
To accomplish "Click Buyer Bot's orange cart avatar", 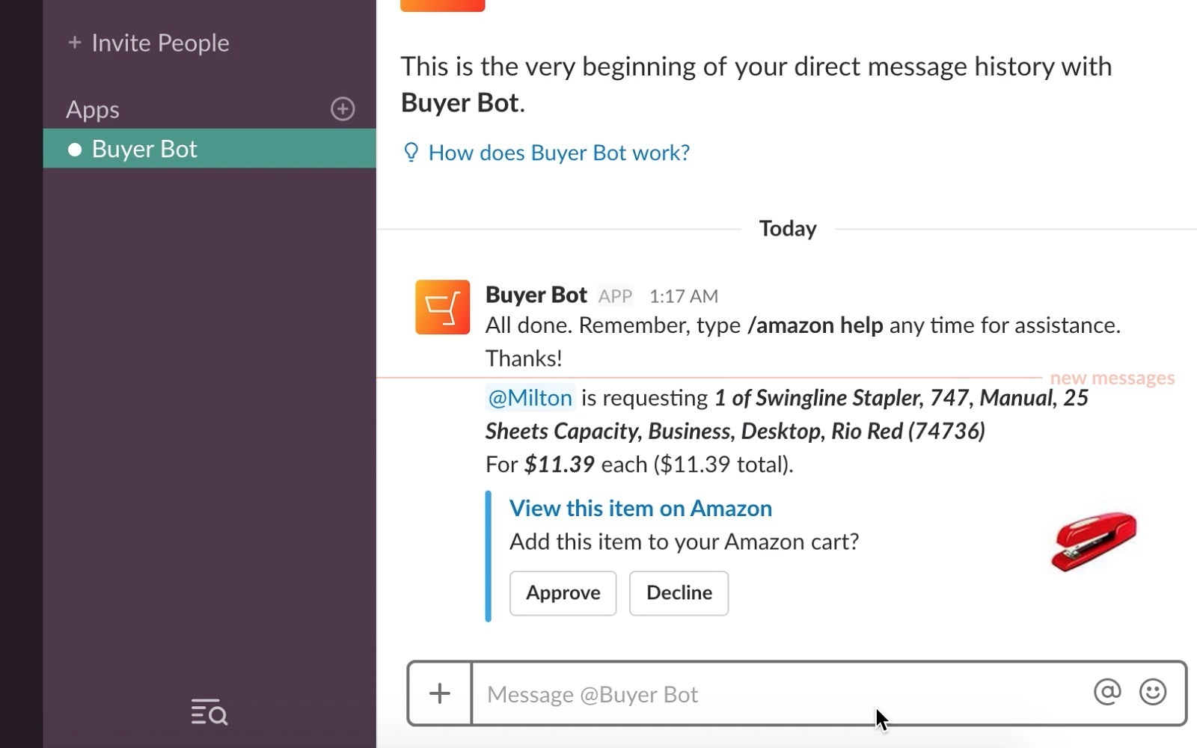I will 442,307.
